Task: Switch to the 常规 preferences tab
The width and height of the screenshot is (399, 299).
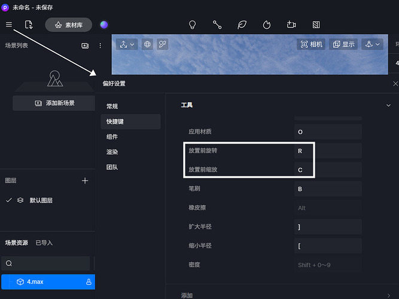Action: pyautogui.click(x=112, y=106)
